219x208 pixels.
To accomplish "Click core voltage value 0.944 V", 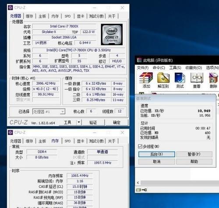I will (x=85, y=43).
